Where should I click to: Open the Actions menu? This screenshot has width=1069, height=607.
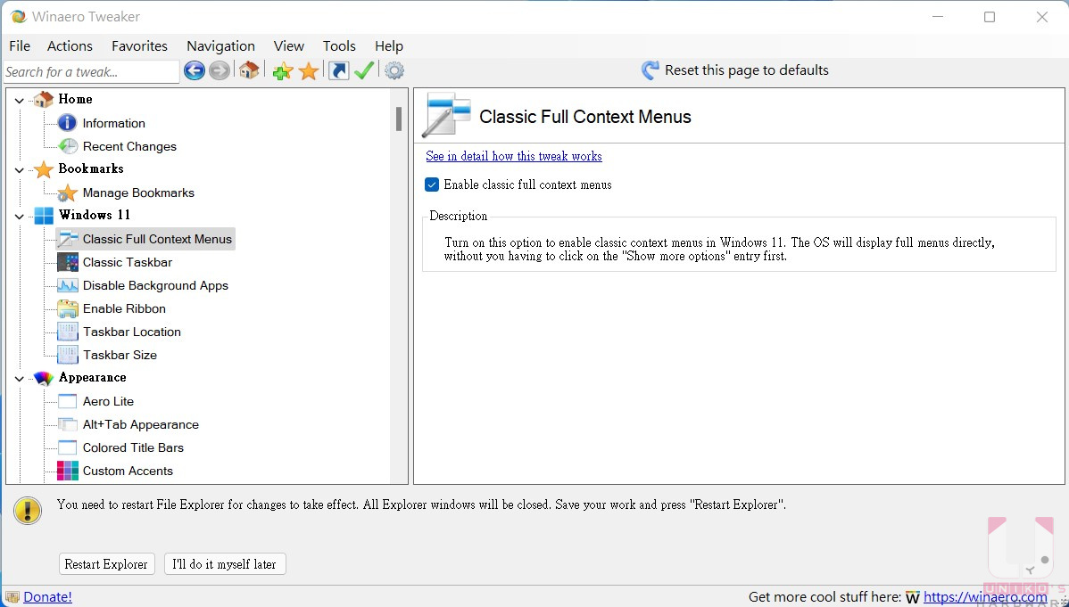coord(70,45)
